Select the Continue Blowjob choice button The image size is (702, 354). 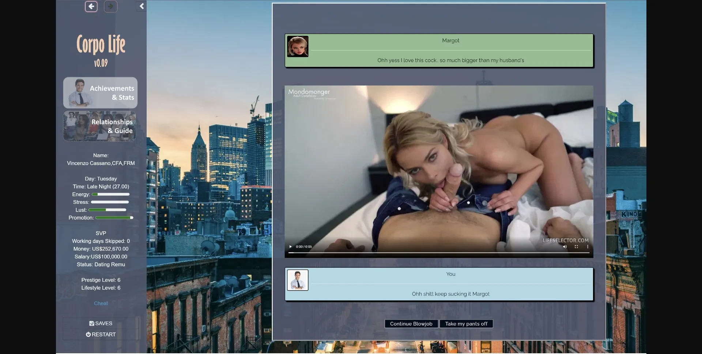(x=411, y=324)
